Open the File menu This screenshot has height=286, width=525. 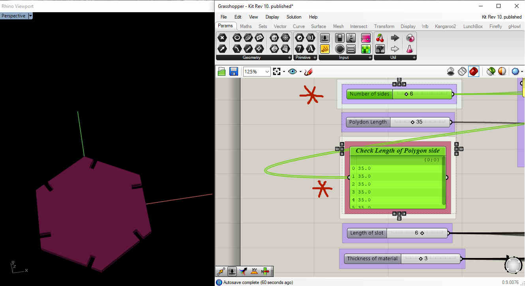click(x=223, y=17)
